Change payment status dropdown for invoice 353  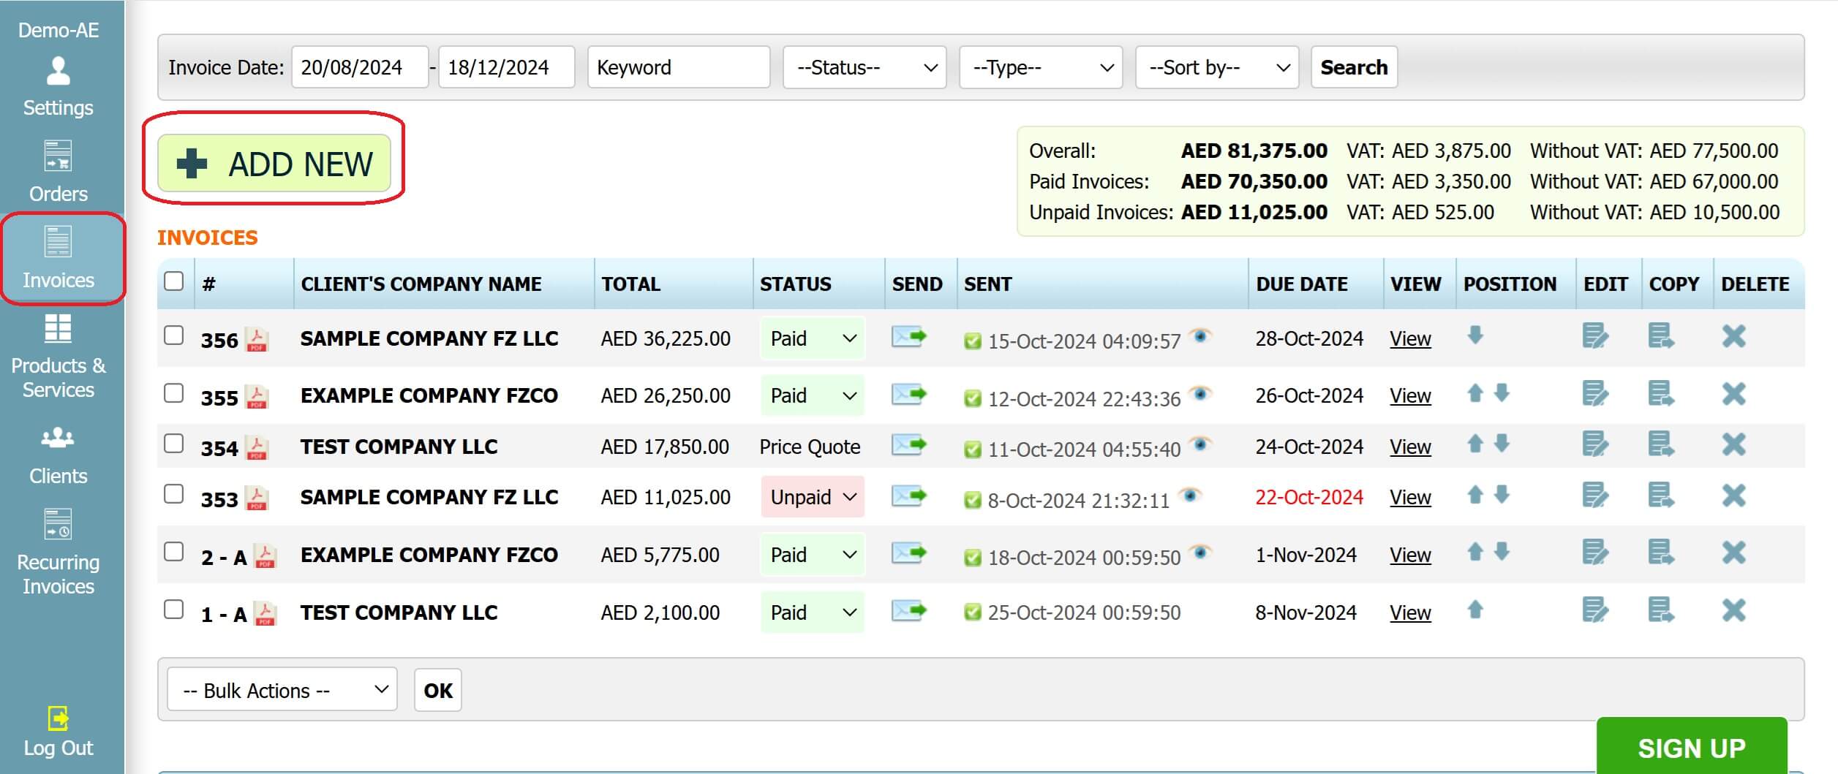click(x=812, y=497)
